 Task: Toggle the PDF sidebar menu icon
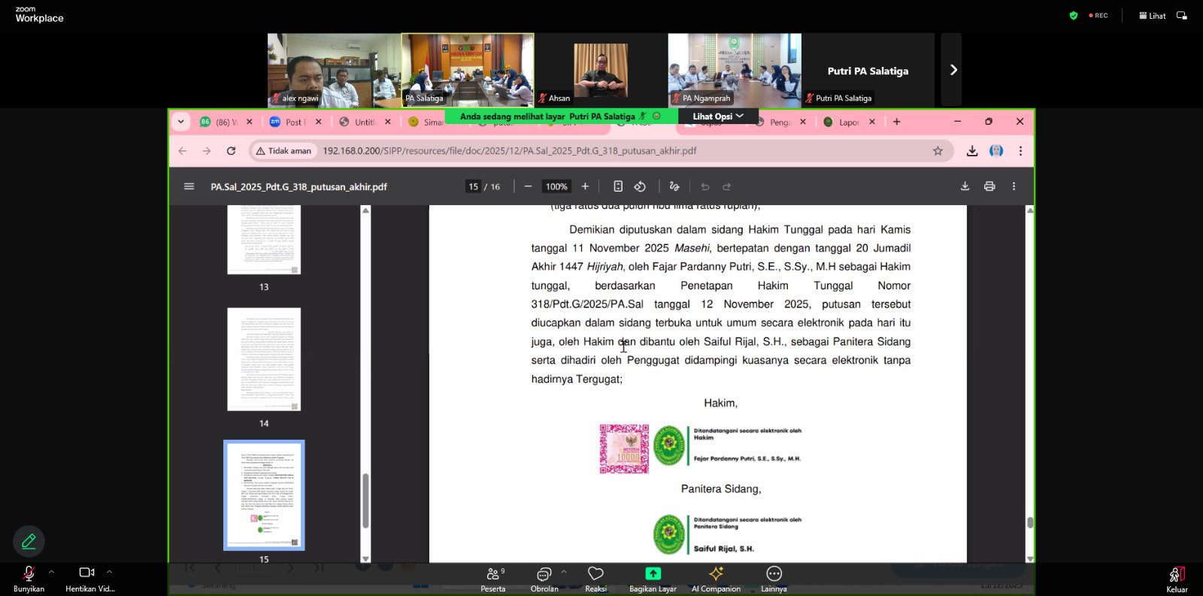tap(189, 186)
